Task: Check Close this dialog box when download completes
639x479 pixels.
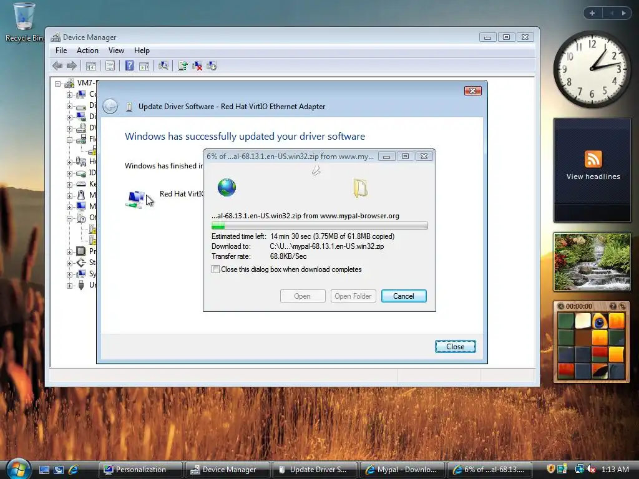Action: pyautogui.click(x=215, y=269)
